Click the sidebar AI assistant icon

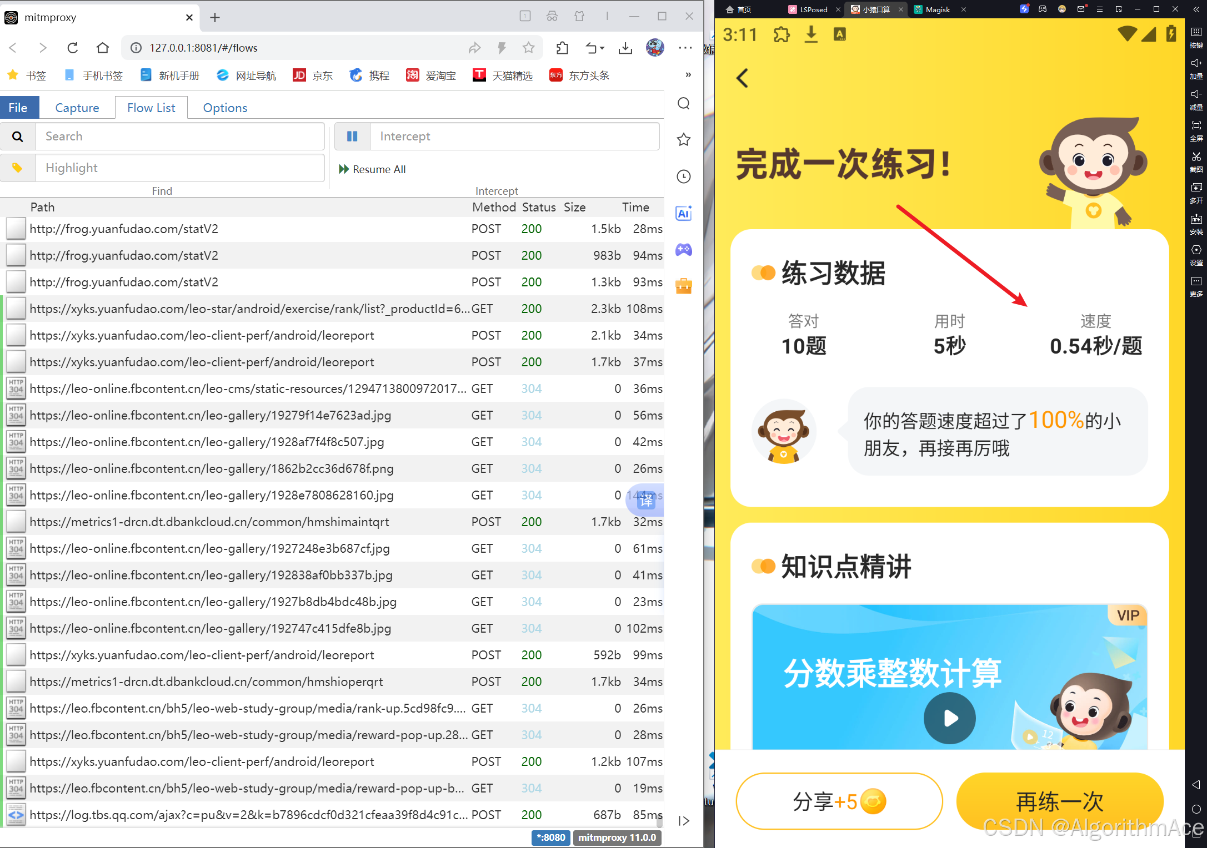pos(683,213)
